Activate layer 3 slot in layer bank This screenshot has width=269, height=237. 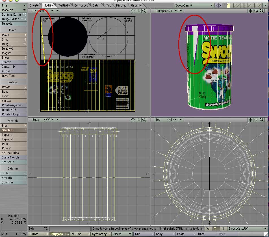pyautogui.click(x=235, y=5)
